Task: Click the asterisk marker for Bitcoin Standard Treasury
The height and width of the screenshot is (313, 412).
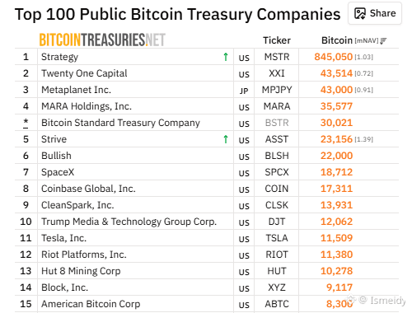Action: pos(26,123)
